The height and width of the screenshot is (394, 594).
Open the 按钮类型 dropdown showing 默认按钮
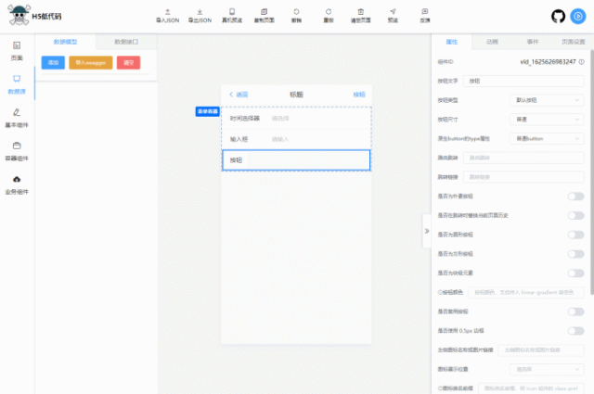click(x=547, y=100)
